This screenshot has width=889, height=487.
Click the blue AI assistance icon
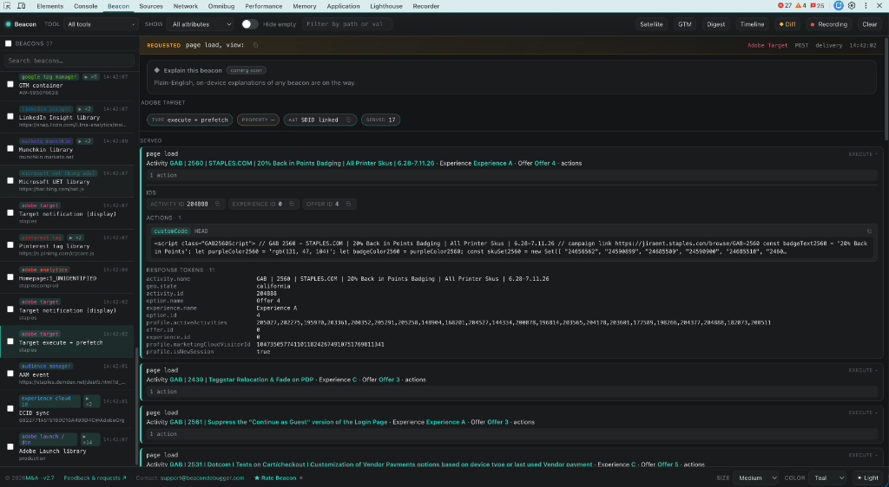pyautogui.click(x=839, y=6)
